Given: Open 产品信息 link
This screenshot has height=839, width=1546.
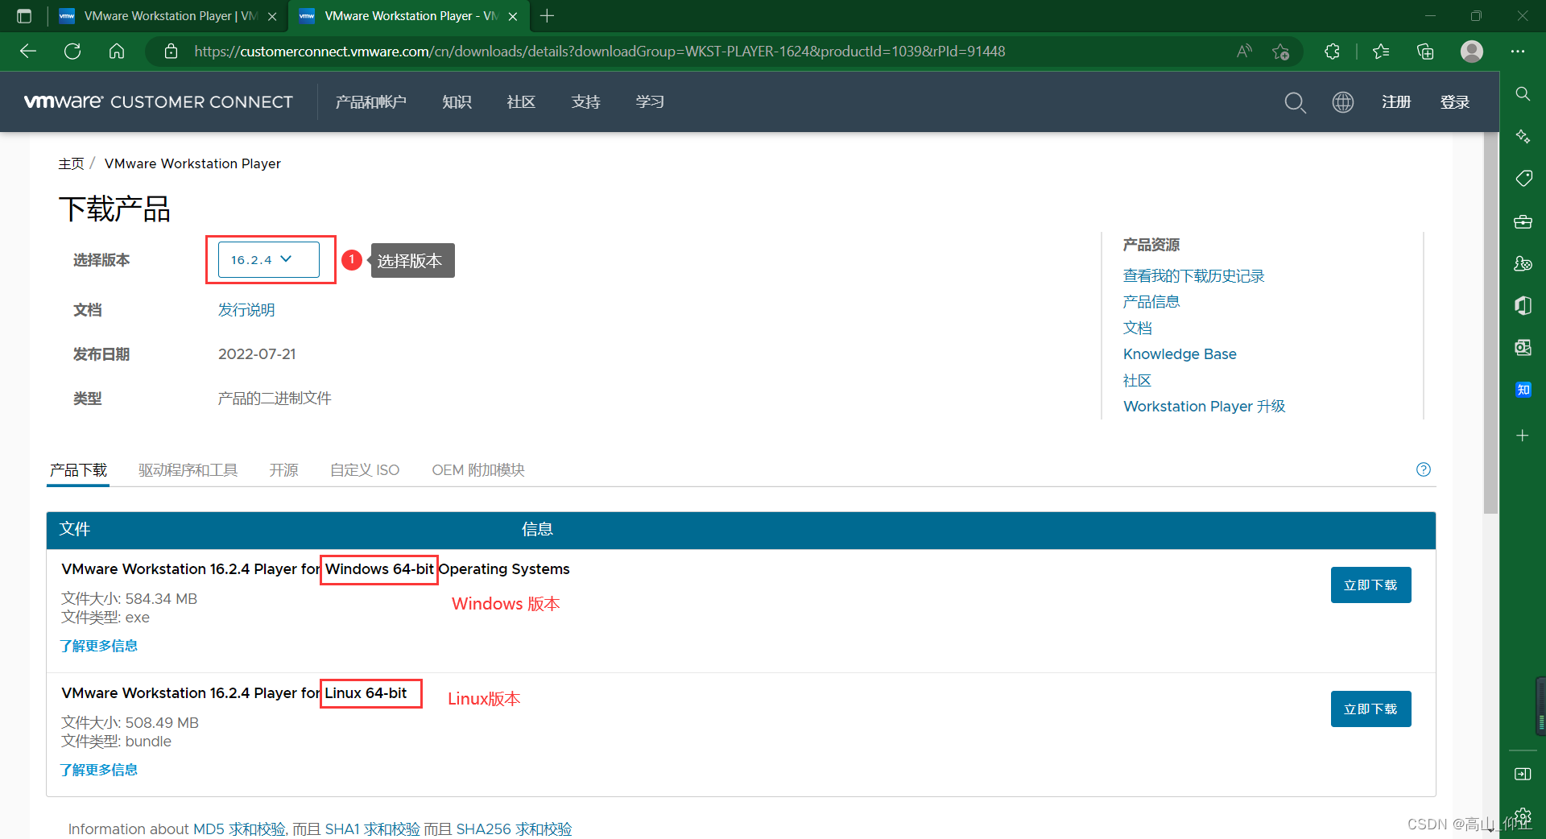Looking at the screenshot, I should point(1151,302).
